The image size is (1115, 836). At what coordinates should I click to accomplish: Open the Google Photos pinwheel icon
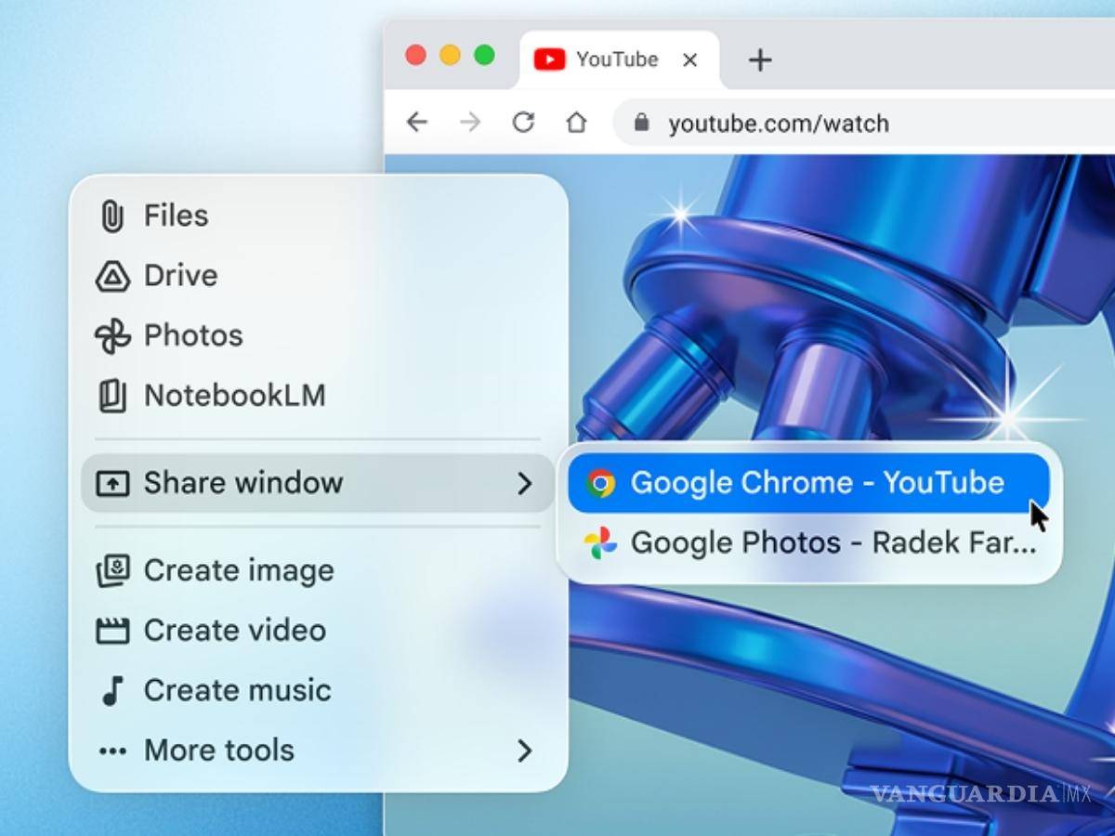111,335
